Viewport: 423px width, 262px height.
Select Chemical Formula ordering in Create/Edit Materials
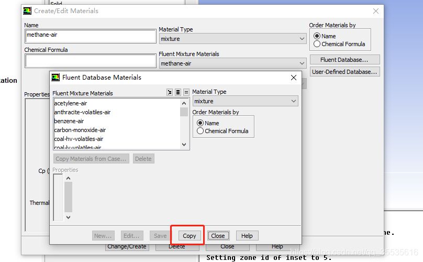tap(317, 44)
